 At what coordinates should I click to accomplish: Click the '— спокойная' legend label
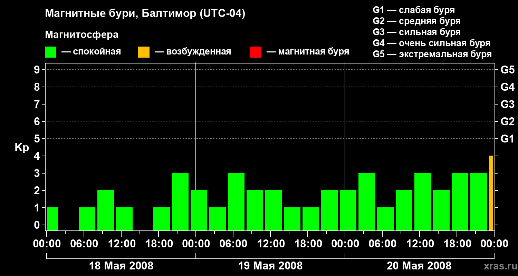click(x=91, y=52)
